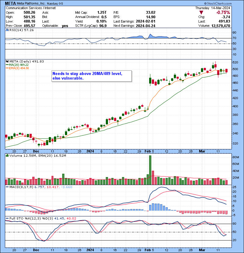
Task: Click the 80M volume axis label
Action: [236, 157]
